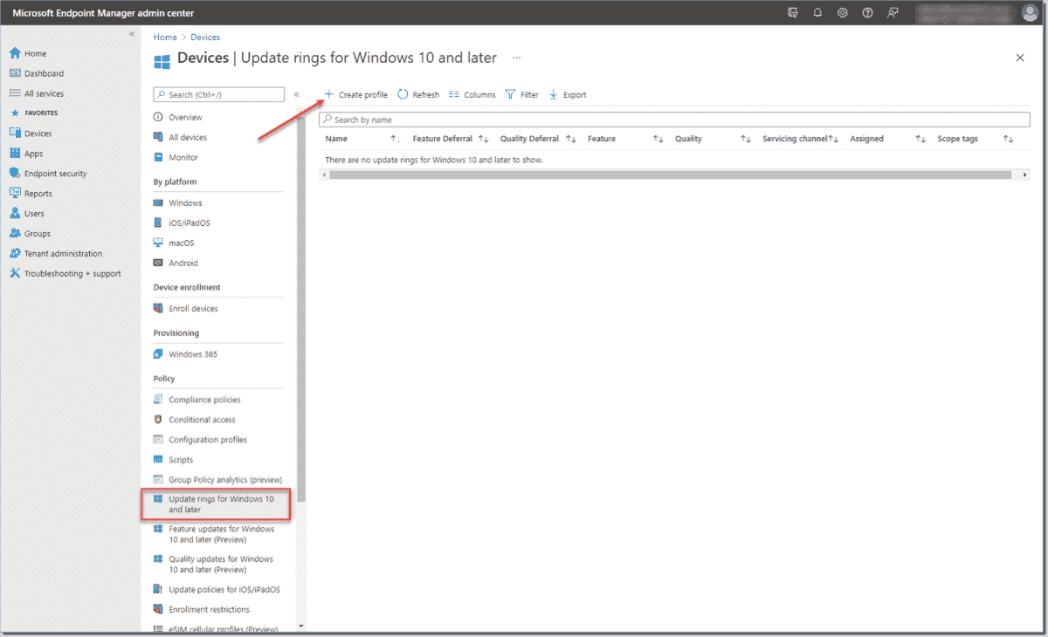Image resolution: width=1048 pixels, height=637 pixels.
Task: Open the Columns chooser
Action: (472, 94)
